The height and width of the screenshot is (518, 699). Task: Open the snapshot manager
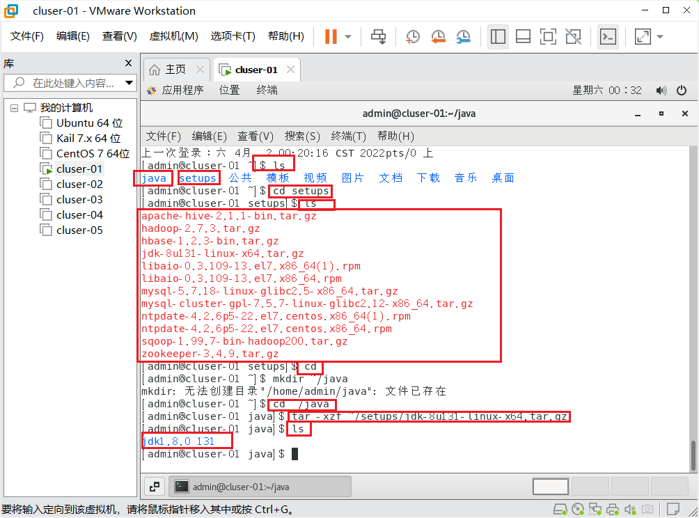464,37
